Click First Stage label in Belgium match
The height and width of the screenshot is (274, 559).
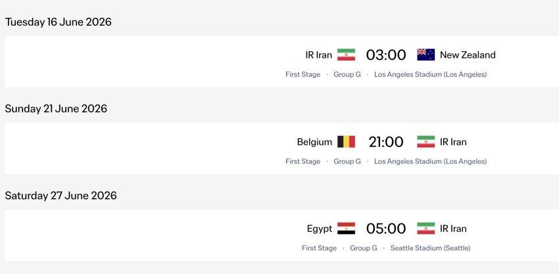(x=303, y=162)
